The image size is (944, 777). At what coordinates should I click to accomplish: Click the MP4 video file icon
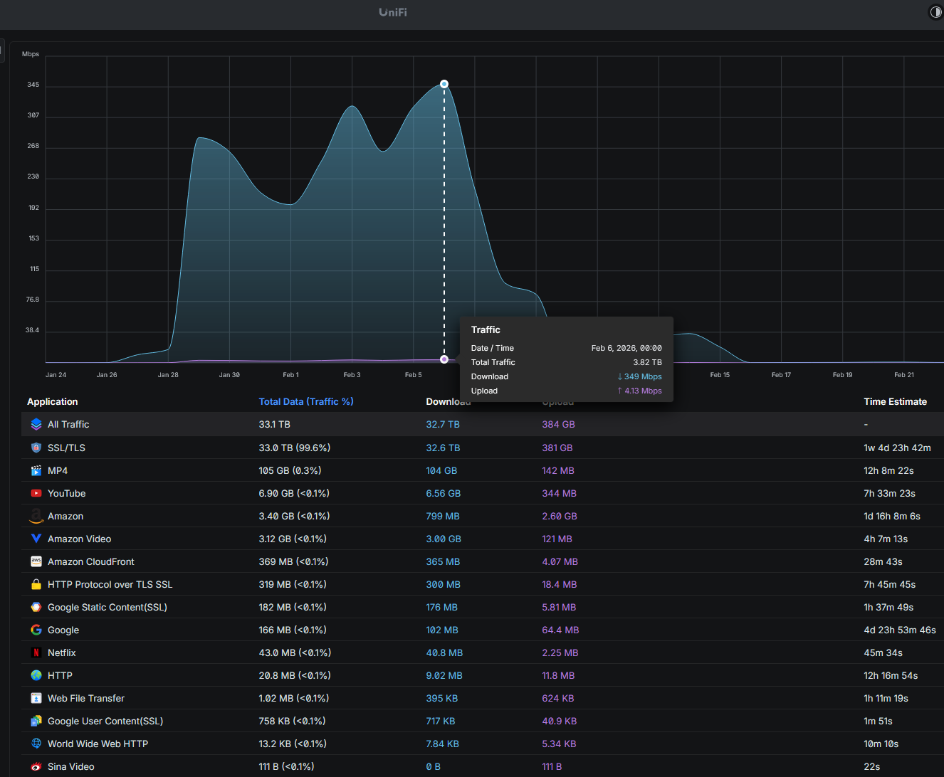coord(36,470)
